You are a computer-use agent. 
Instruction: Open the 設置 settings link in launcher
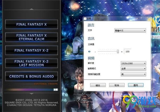click(56, 90)
